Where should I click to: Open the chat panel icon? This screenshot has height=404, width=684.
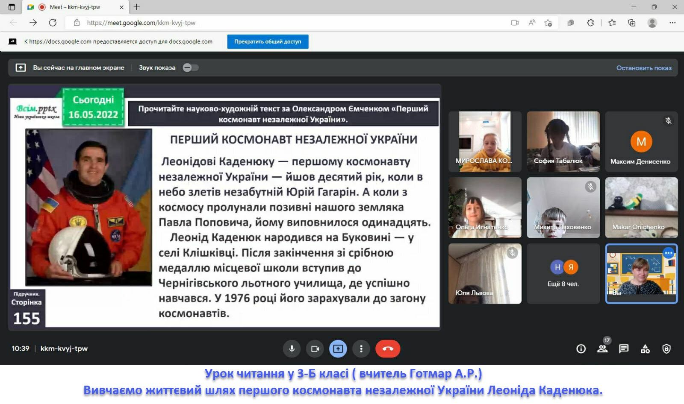(624, 349)
